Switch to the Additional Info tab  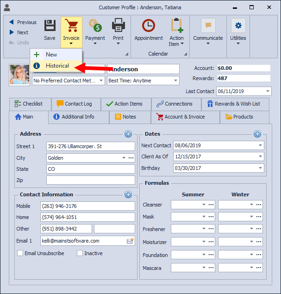[79, 117]
